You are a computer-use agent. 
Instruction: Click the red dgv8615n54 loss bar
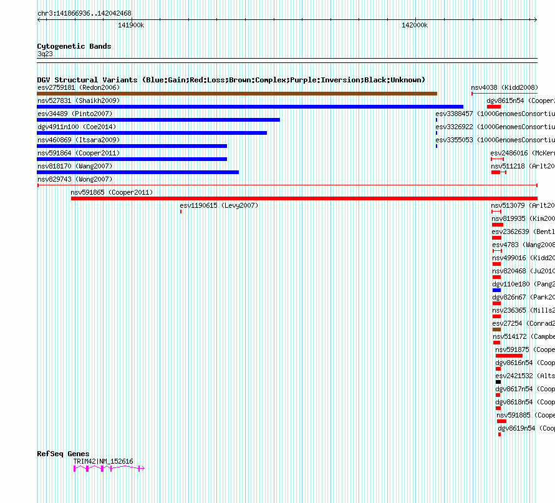coord(494,107)
